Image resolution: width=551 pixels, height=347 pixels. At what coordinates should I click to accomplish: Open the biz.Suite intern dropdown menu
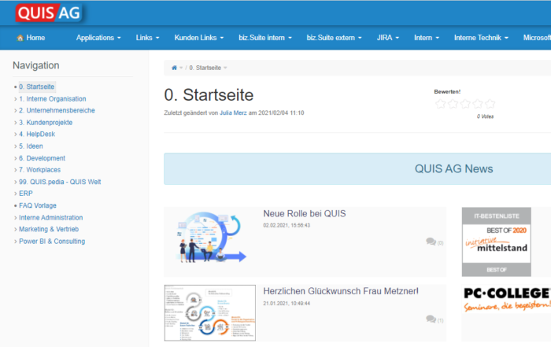coord(265,38)
